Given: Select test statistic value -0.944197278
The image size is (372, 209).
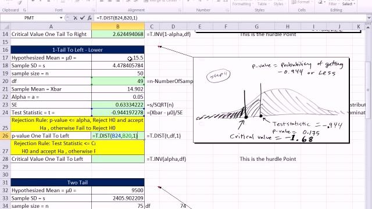Looking at the screenshot, I should coord(118,112).
